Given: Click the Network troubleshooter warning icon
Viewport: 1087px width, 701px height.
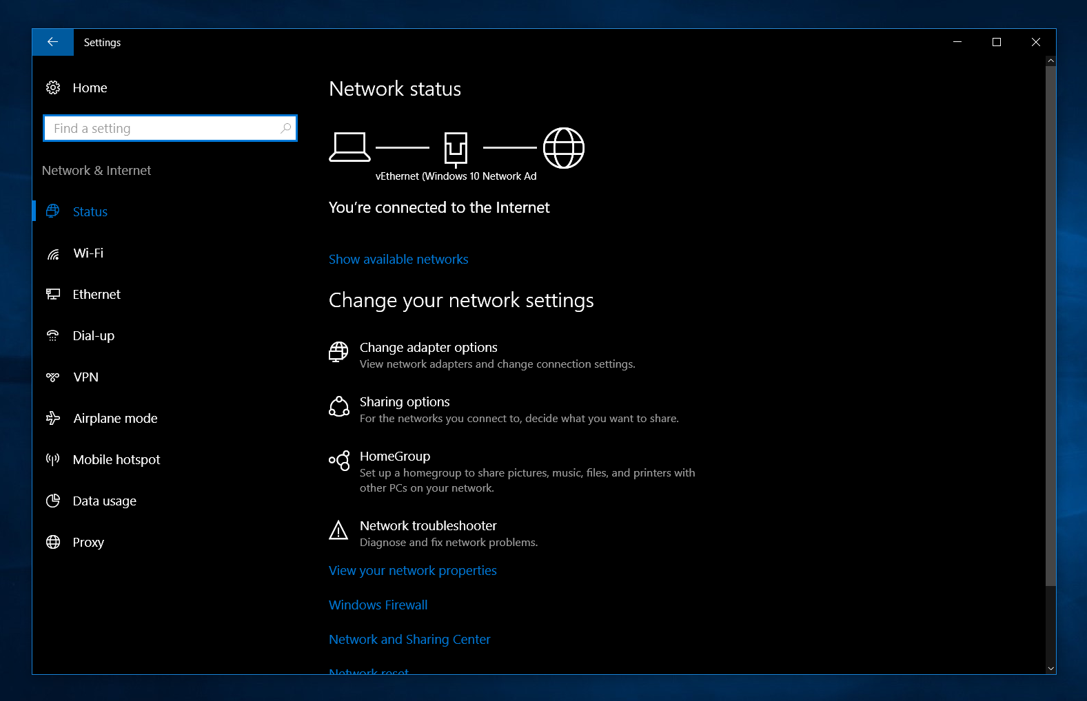Looking at the screenshot, I should [338, 530].
